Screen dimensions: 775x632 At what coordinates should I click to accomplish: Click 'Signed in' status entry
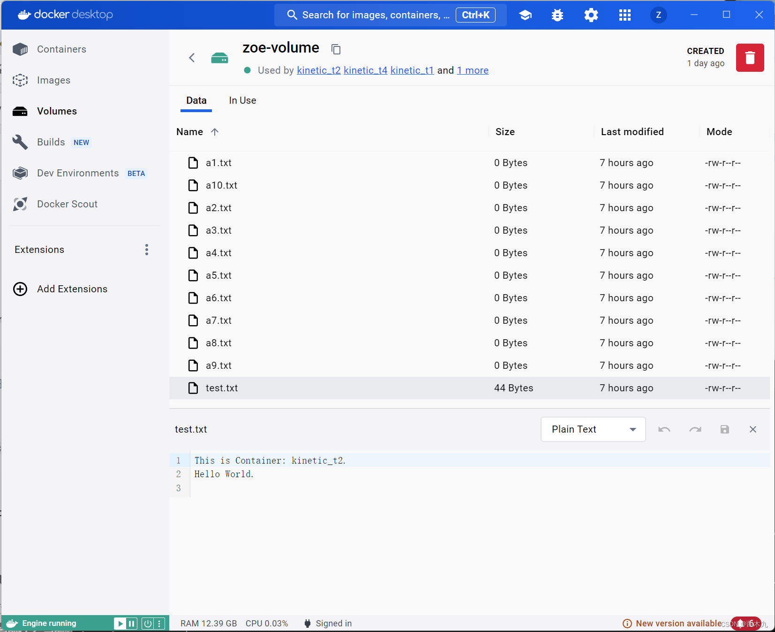[x=328, y=624]
